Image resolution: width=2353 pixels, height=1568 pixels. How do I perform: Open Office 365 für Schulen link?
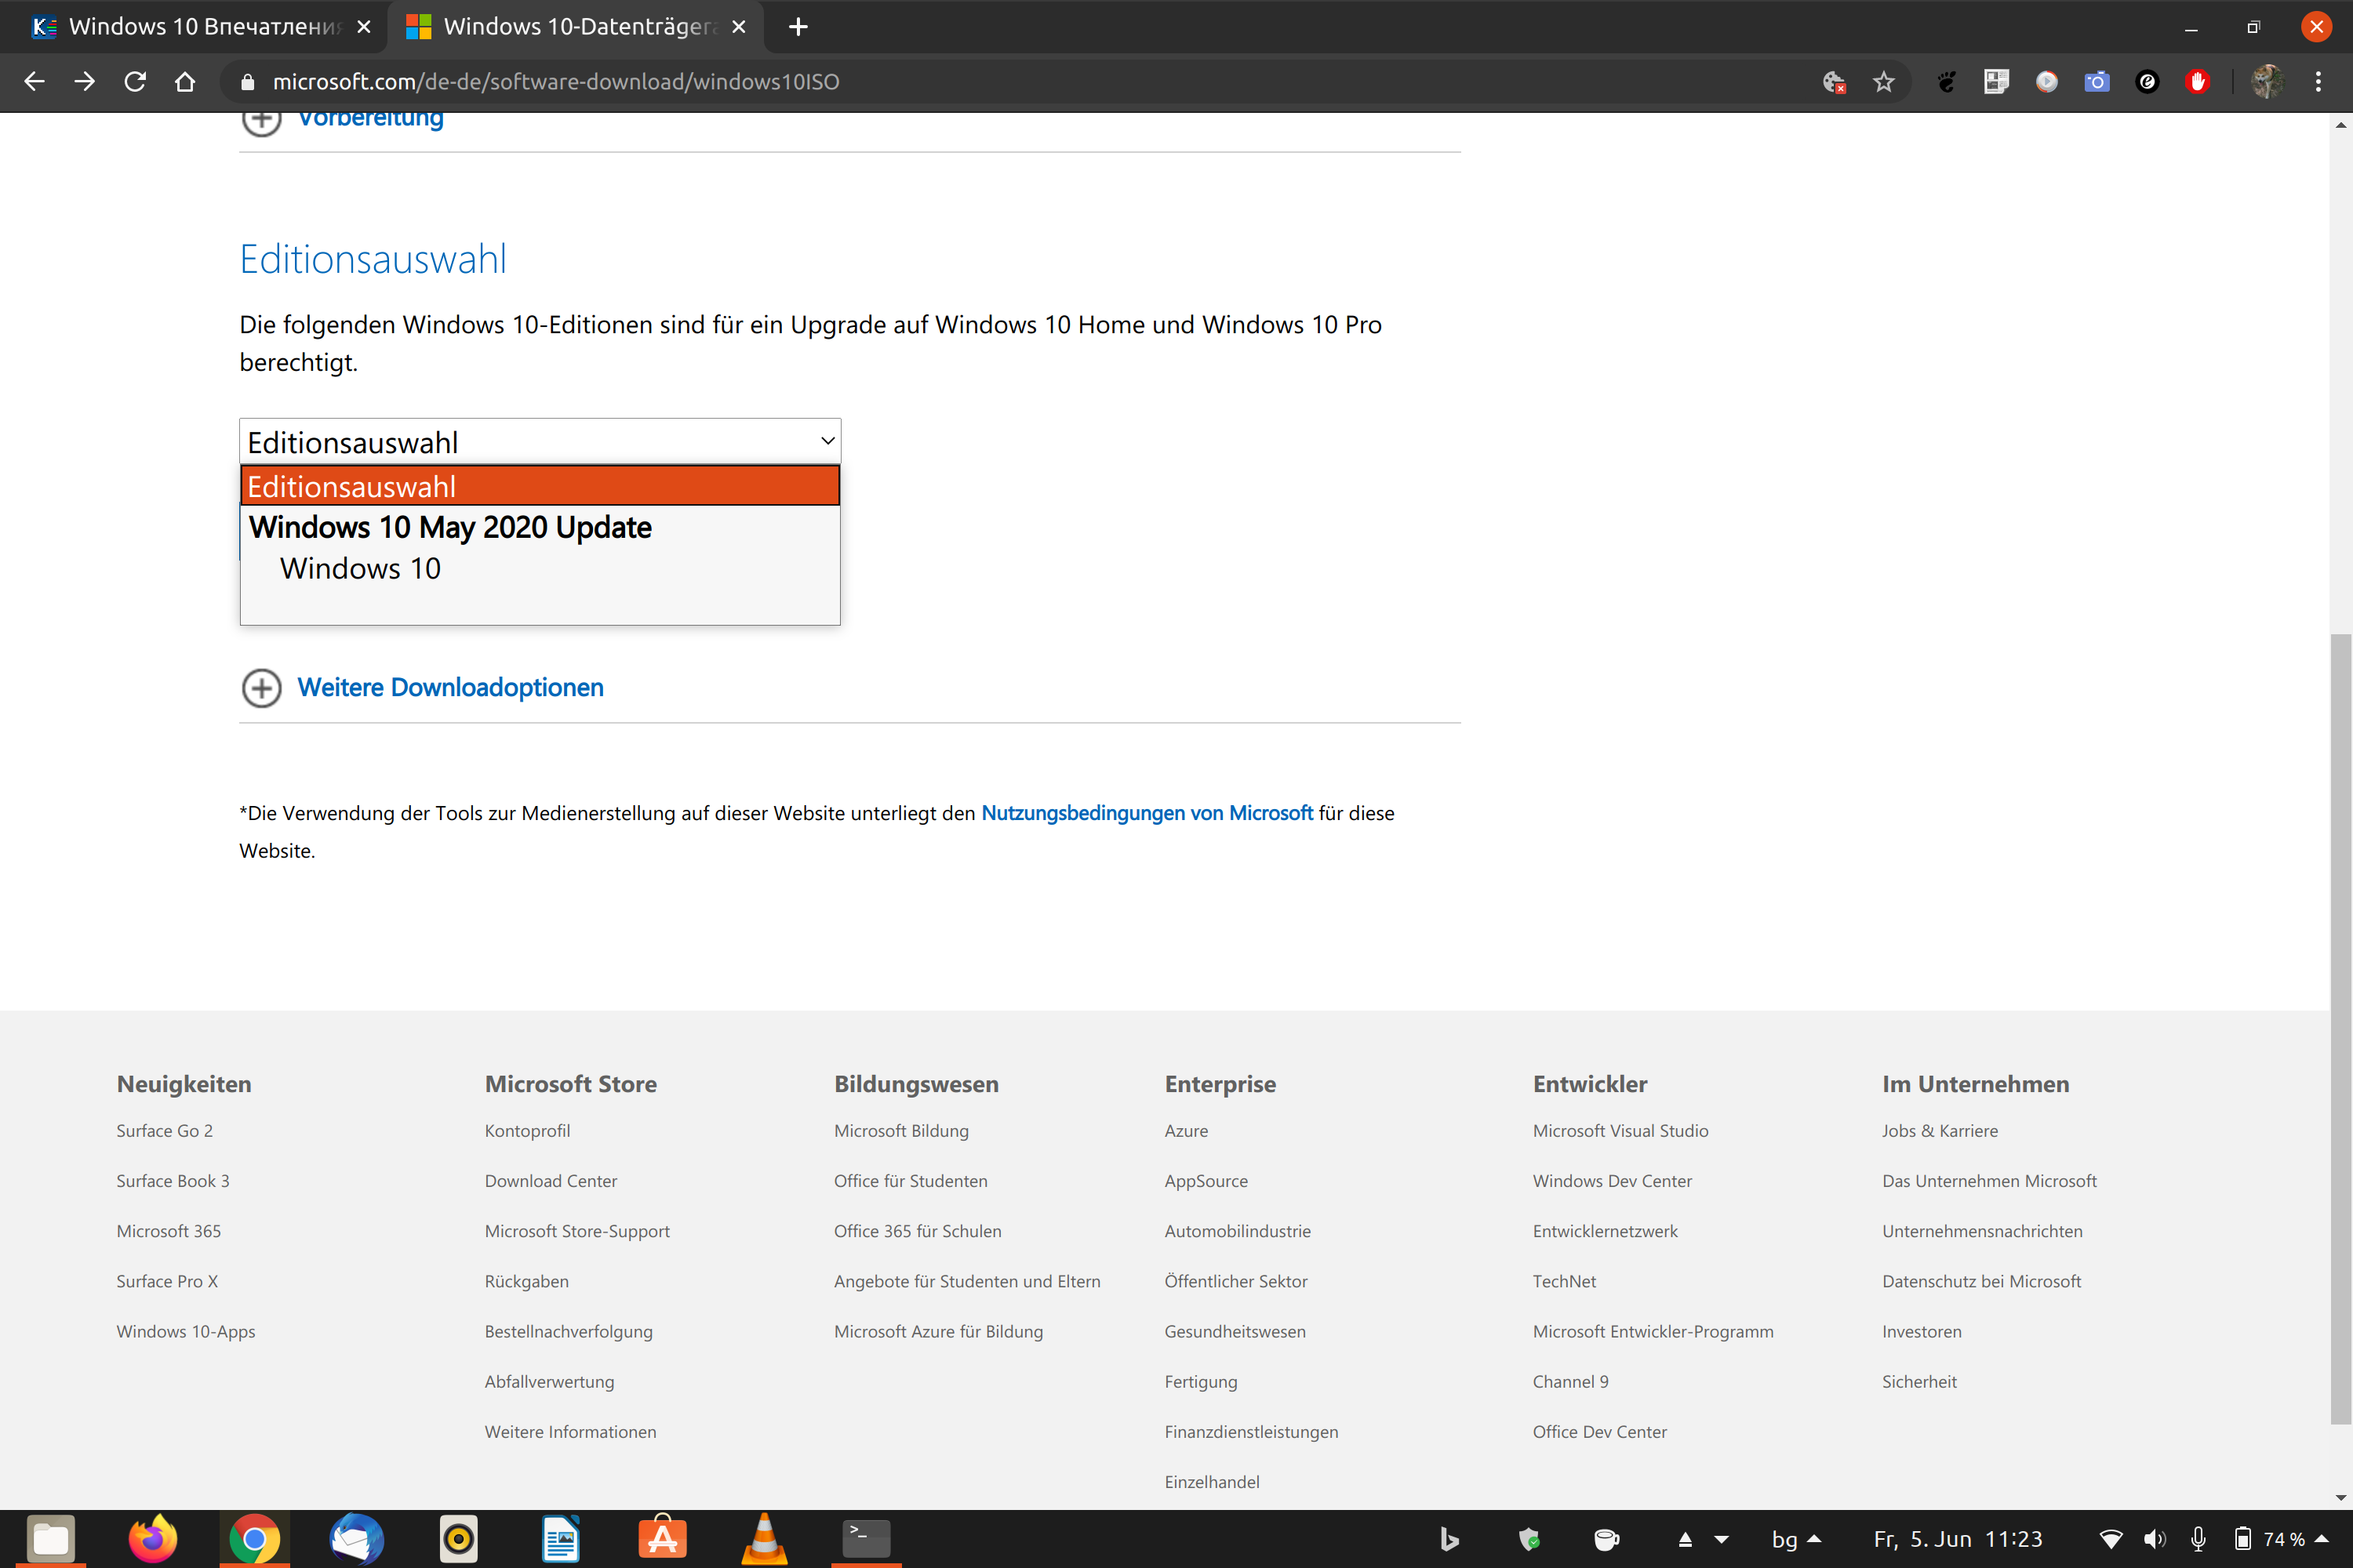pyautogui.click(x=918, y=1231)
